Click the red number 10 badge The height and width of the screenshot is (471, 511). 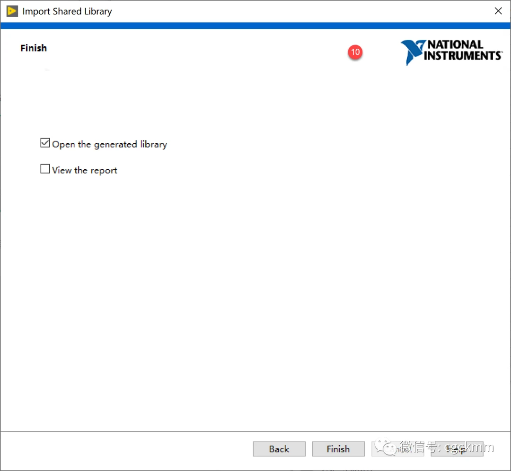(x=355, y=52)
